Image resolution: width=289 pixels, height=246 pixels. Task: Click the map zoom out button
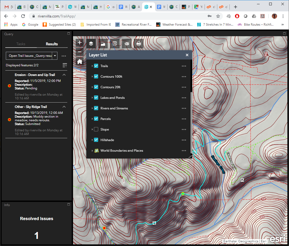pos(80,52)
